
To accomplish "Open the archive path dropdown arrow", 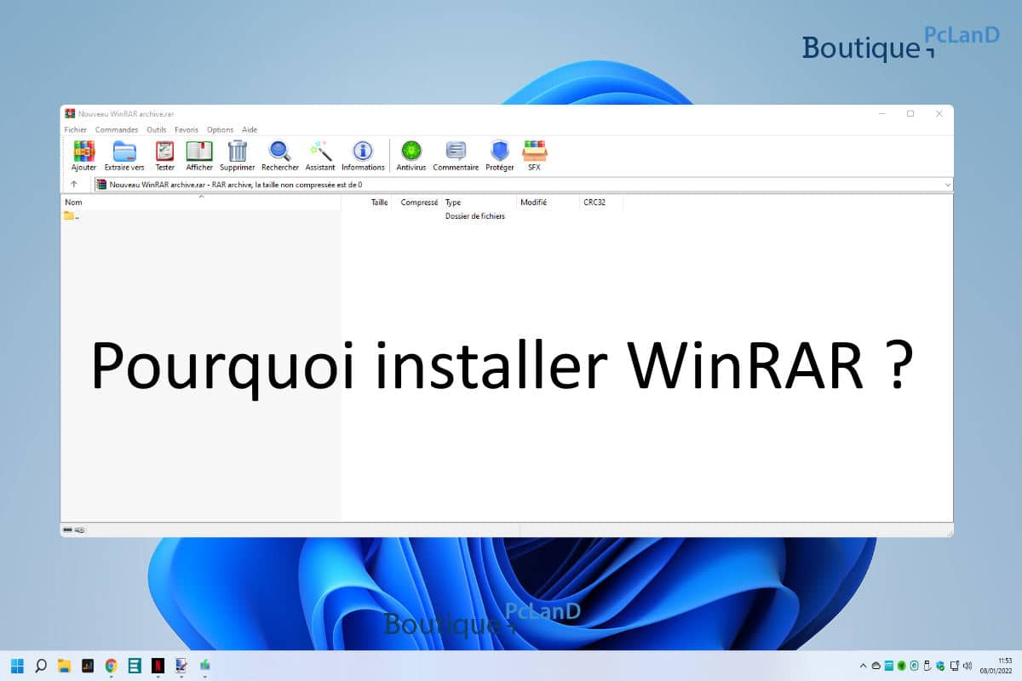I will pos(948,184).
